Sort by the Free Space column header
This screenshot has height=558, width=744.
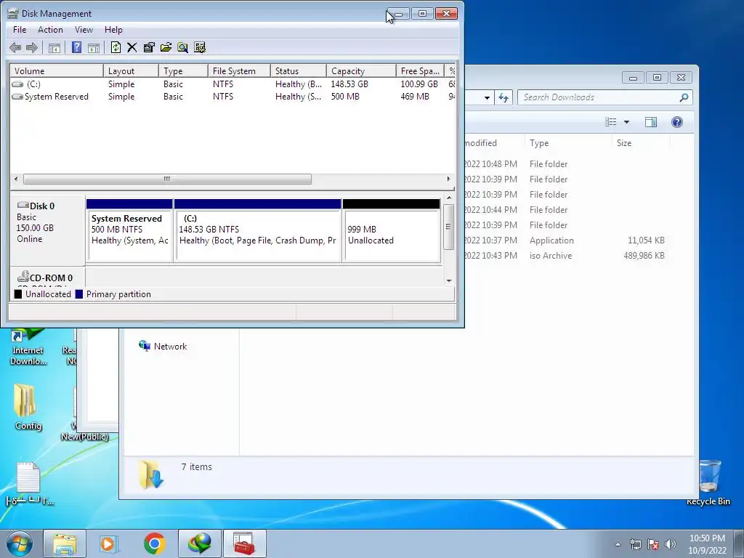[x=420, y=70]
